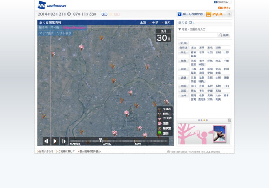Select 愛知 in the breadcrumb
Image resolution: width=269 pixels, height=188 pixels.
tap(167, 22)
